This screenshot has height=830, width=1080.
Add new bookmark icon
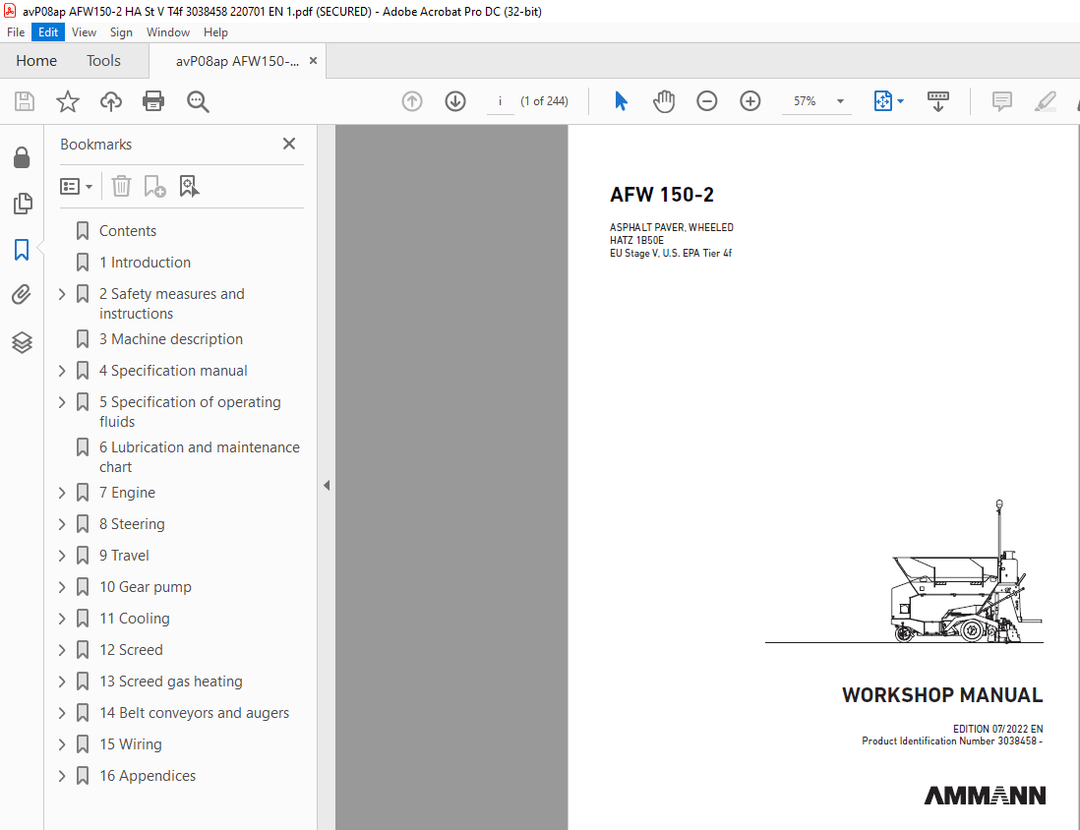[155, 186]
